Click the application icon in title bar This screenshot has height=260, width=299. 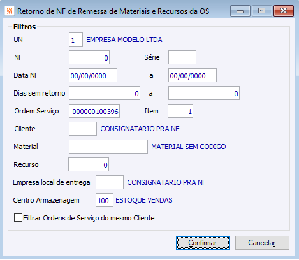tap(10, 11)
